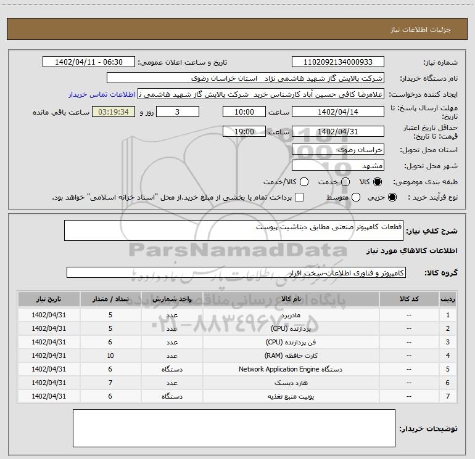The width and height of the screenshot is (475, 459).
Task: Click the اطلاعات کالاهای مورد نیاز heading
Action: point(411,251)
